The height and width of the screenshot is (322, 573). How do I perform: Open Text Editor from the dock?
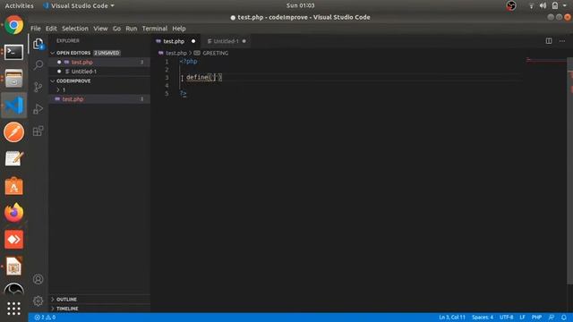point(14,159)
